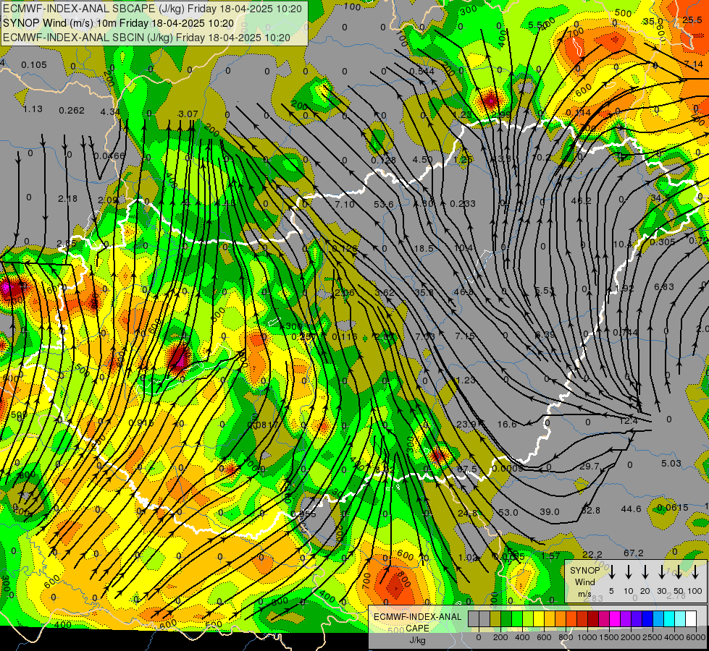Click the '0.544' value on the map
The image size is (709, 651).
coord(422,72)
